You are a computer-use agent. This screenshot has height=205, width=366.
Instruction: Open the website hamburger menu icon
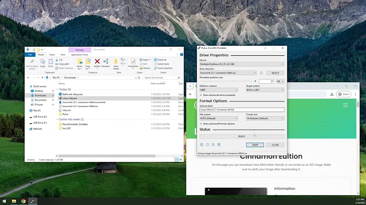(345, 106)
